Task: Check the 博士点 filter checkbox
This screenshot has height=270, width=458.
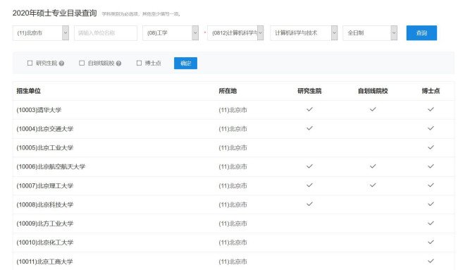Action: pos(139,63)
